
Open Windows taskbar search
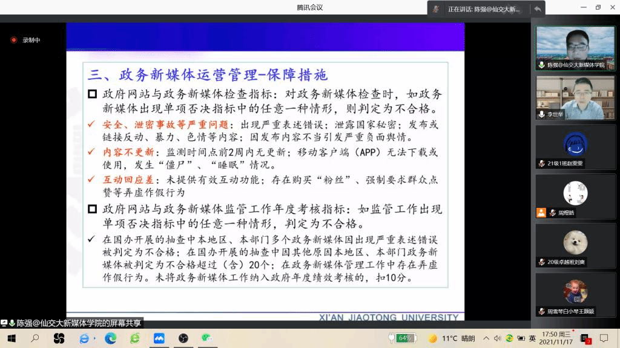point(35,338)
